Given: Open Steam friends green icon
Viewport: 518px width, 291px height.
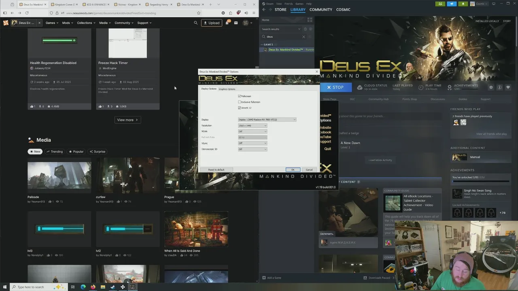Looking at the screenshot, I should point(441,4).
